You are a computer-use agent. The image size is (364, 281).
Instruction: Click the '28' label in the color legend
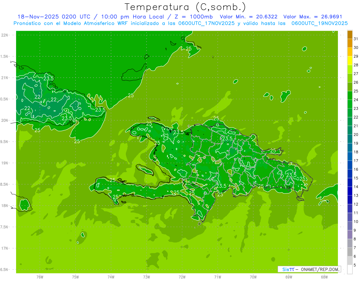pyautogui.click(x=356, y=65)
